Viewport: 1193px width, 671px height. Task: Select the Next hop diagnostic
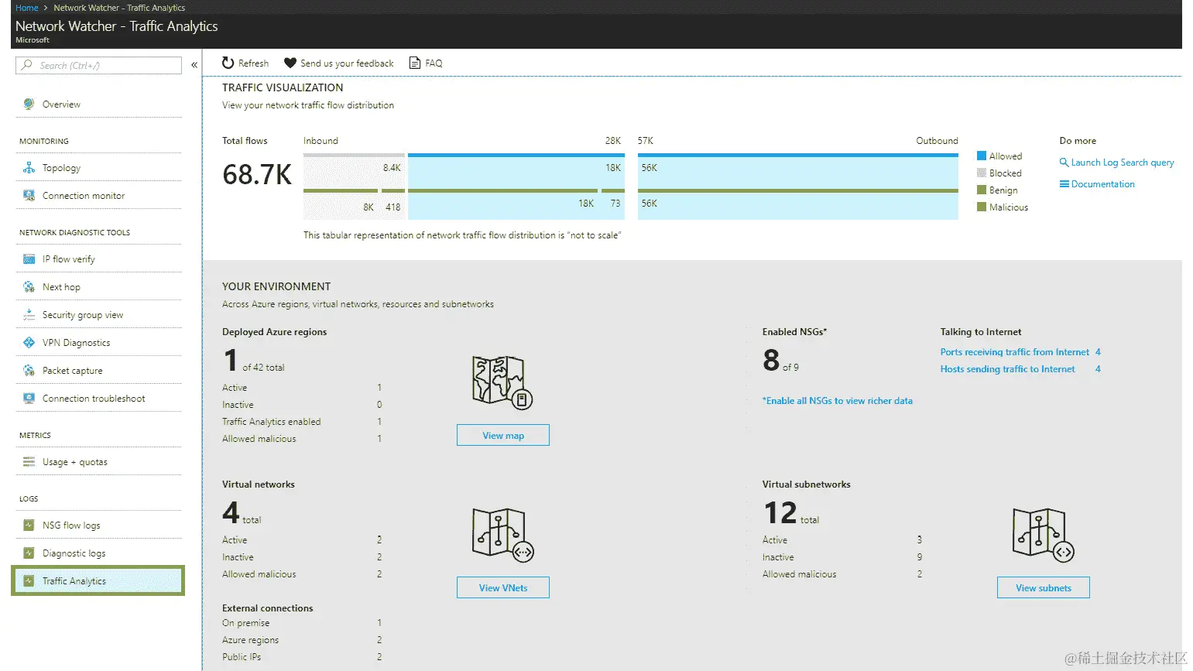click(x=61, y=286)
